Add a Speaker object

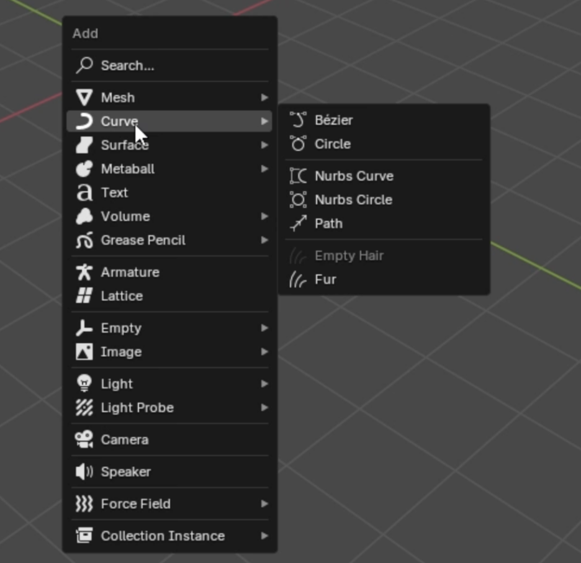coord(169,472)
